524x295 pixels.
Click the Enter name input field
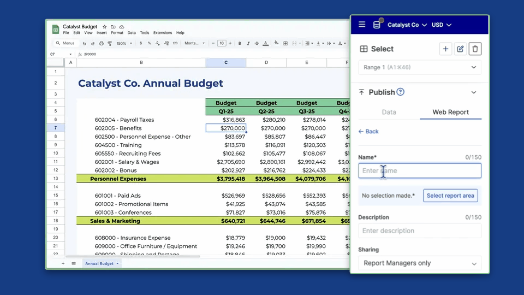coord(420,170)
